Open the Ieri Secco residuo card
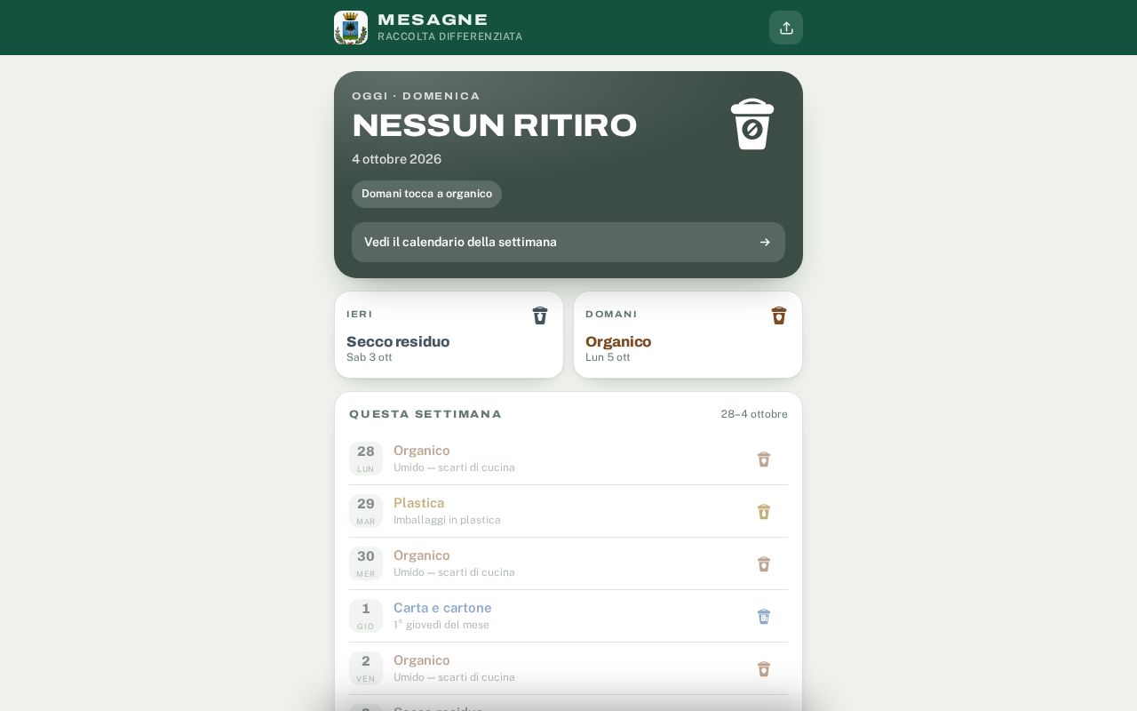The height and width of the screenshot is (711, 1137). [x=449, y=335]
